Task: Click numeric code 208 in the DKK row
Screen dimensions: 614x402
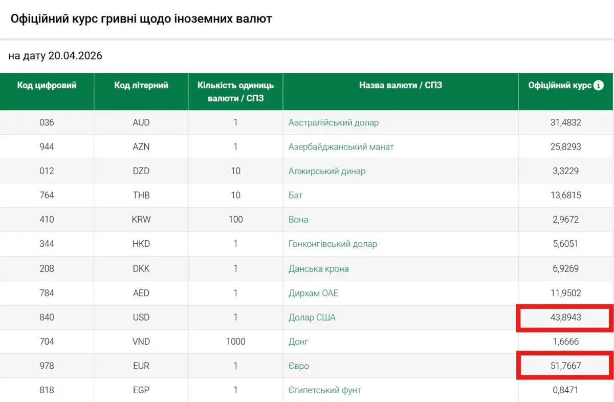Action: click(x=47, y=268)
